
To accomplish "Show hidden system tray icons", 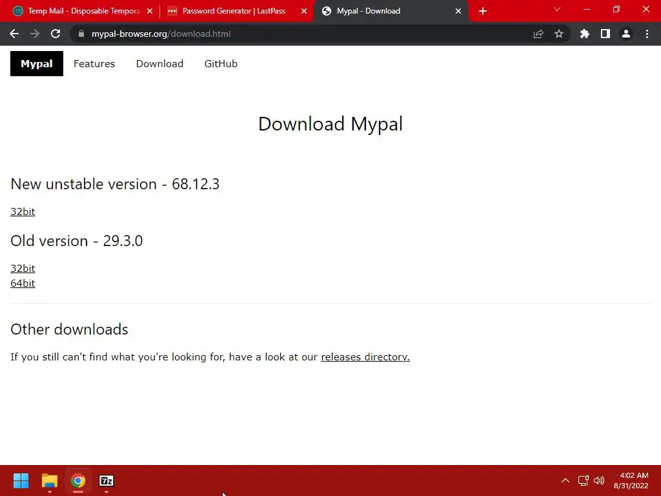I will [x=565, y=480].
